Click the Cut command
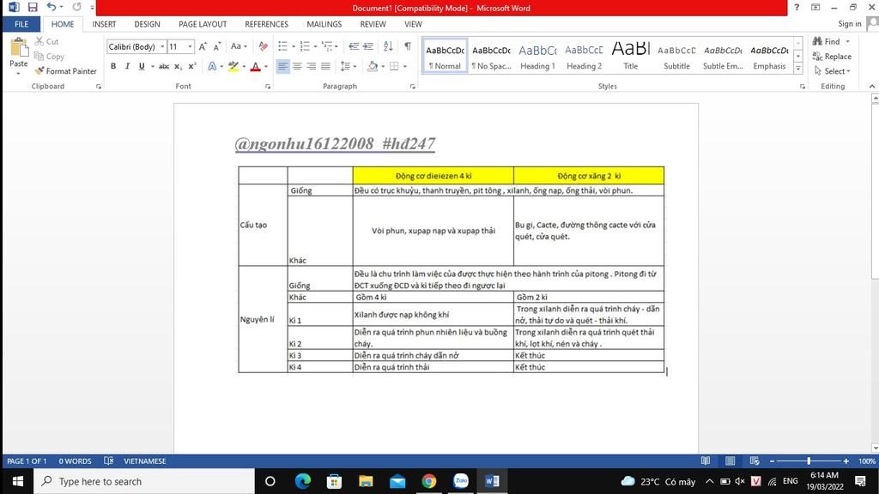Image resolution: width=879 pixels, height=494 pixels. (x=46, y=41)
